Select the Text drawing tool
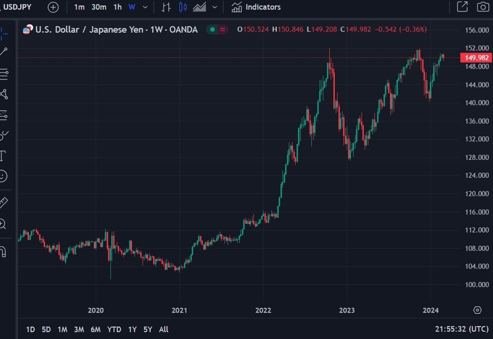The width and height of the screenshot is (493, 339). point(3,156)
